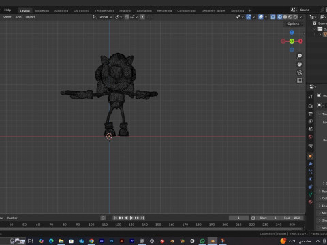The width and height of the screenshot is (327, 245).
Task: Expand the collection in the outliner
Action: [x=315, y=29]
